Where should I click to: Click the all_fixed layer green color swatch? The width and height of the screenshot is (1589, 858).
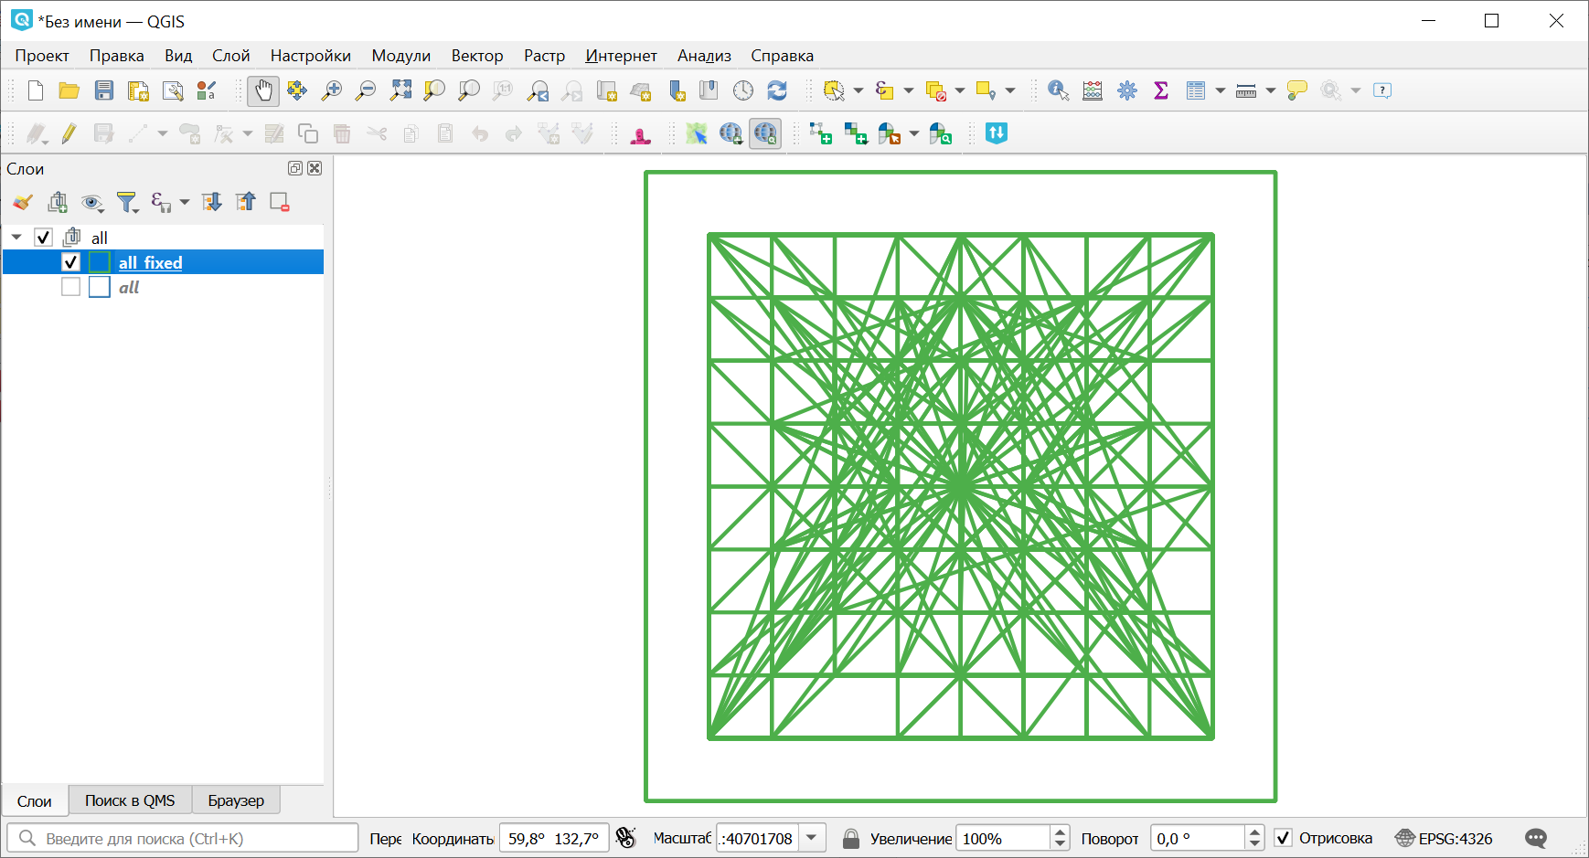100,262
